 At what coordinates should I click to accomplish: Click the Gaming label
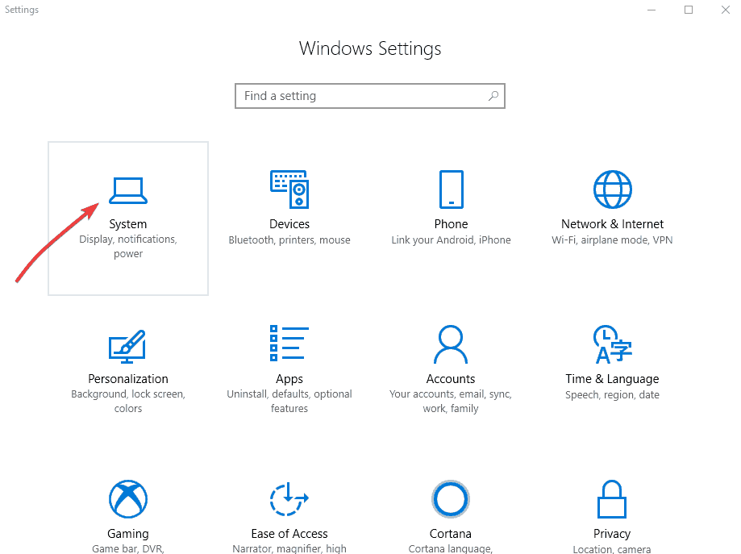(128, 534)
